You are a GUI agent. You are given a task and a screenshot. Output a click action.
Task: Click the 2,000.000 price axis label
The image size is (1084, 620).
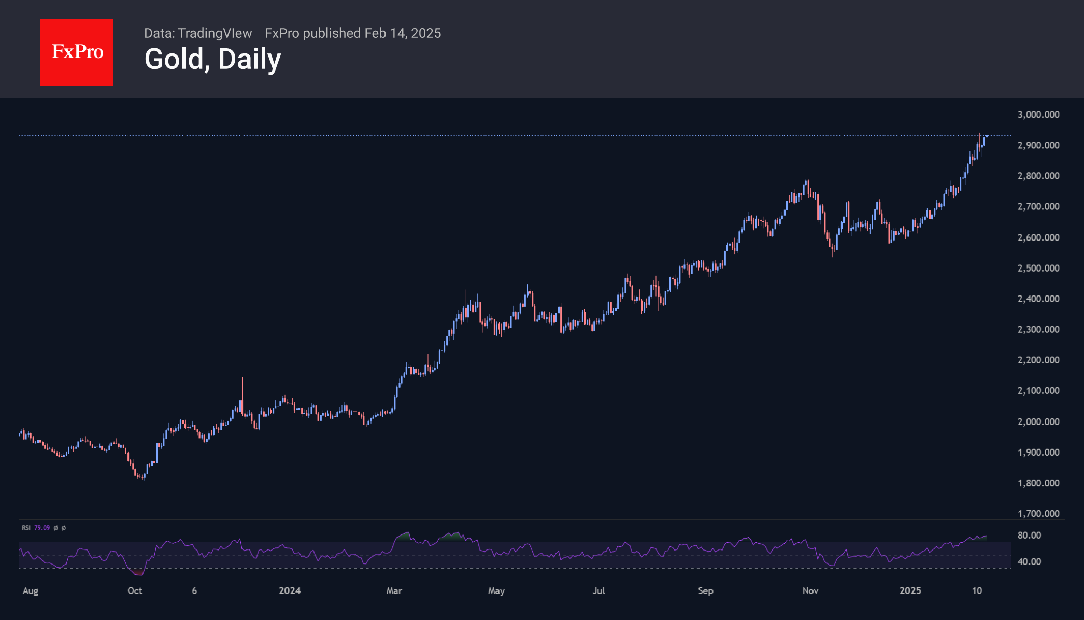pos(1038,421)
